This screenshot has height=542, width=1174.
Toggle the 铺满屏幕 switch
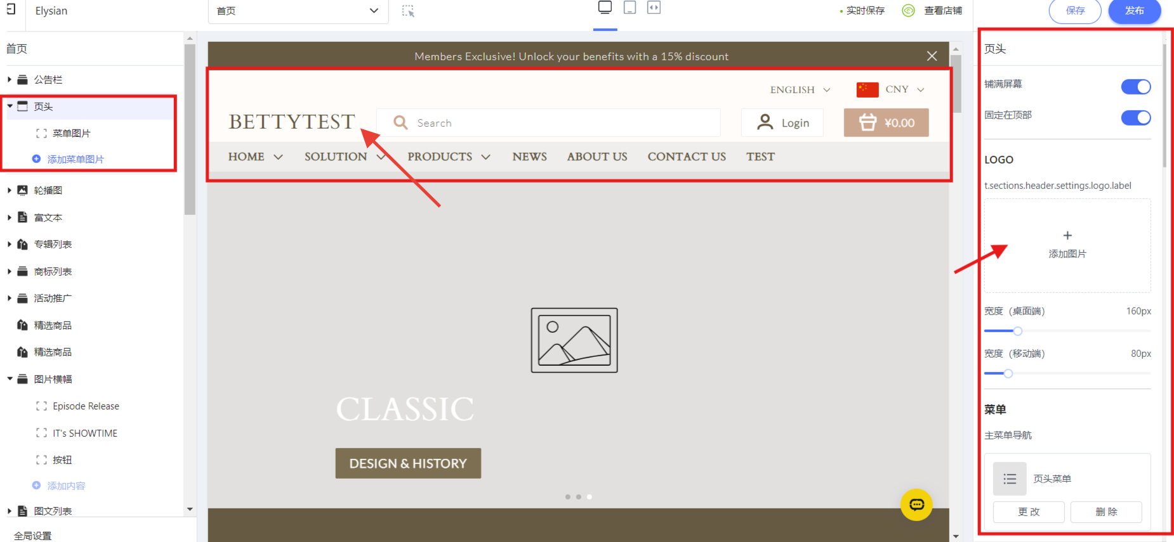[x=1135, y=87]
